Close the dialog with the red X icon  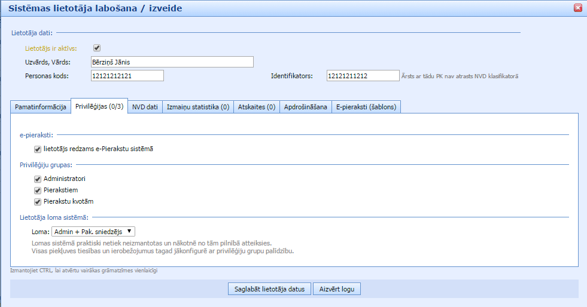click(577, 8)
